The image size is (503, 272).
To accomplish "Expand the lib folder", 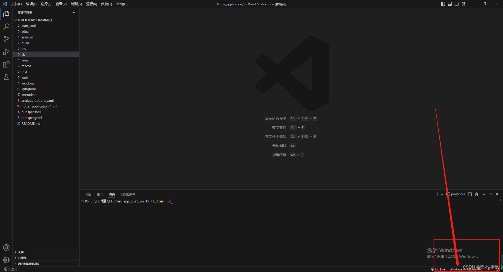I will tap(46, 54).
